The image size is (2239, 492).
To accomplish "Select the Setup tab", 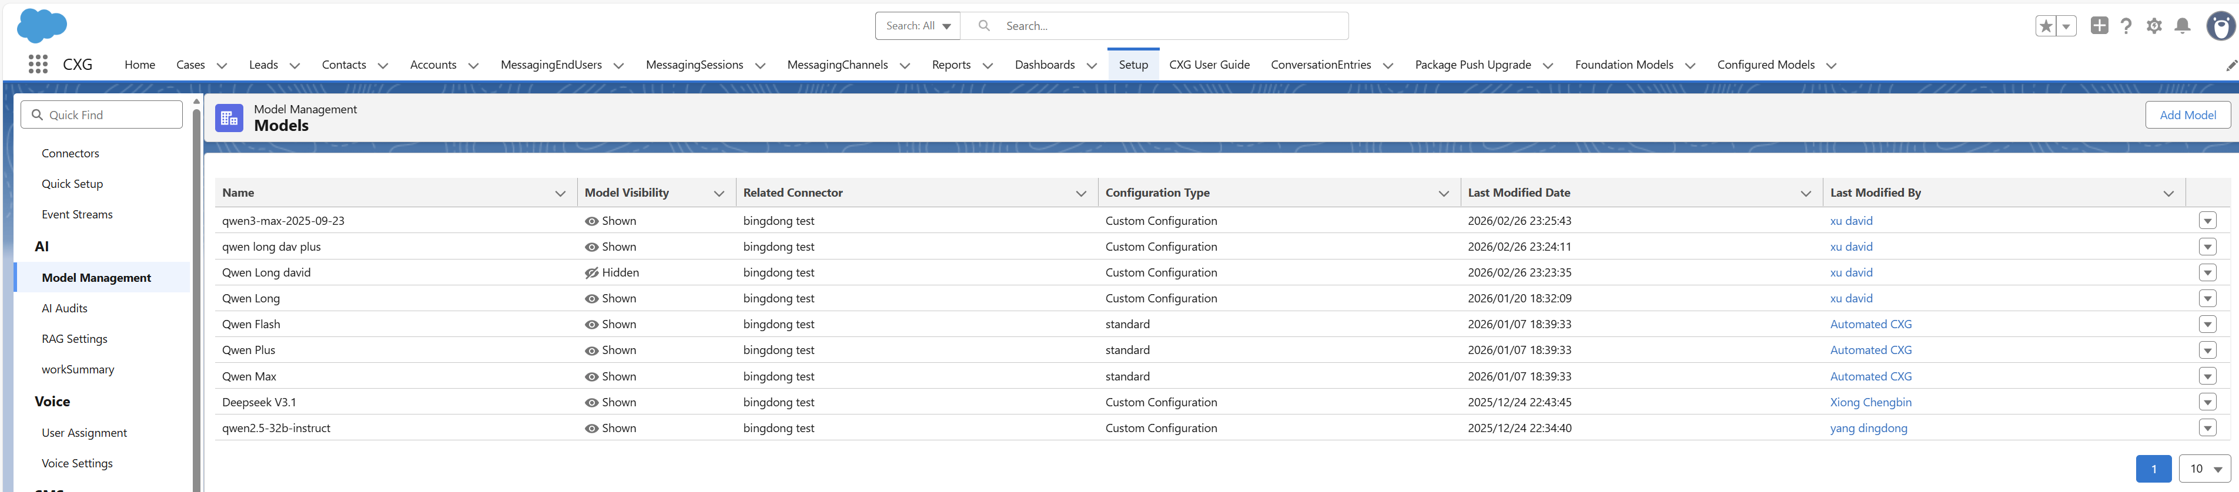I will tap(1133, 65).
